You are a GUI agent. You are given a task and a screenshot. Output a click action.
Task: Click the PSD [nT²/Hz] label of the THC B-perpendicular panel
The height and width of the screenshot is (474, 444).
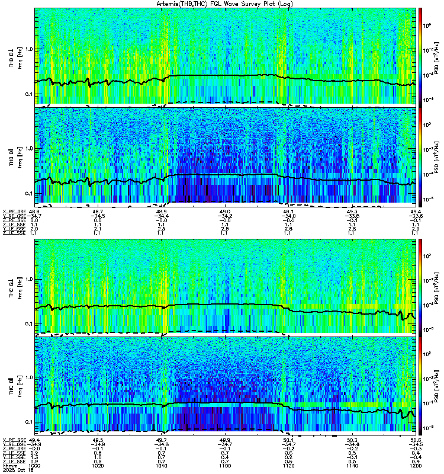[436, 288]
